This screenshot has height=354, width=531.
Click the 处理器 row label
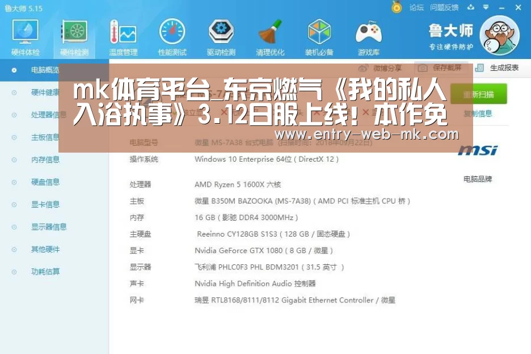(140, 184)
